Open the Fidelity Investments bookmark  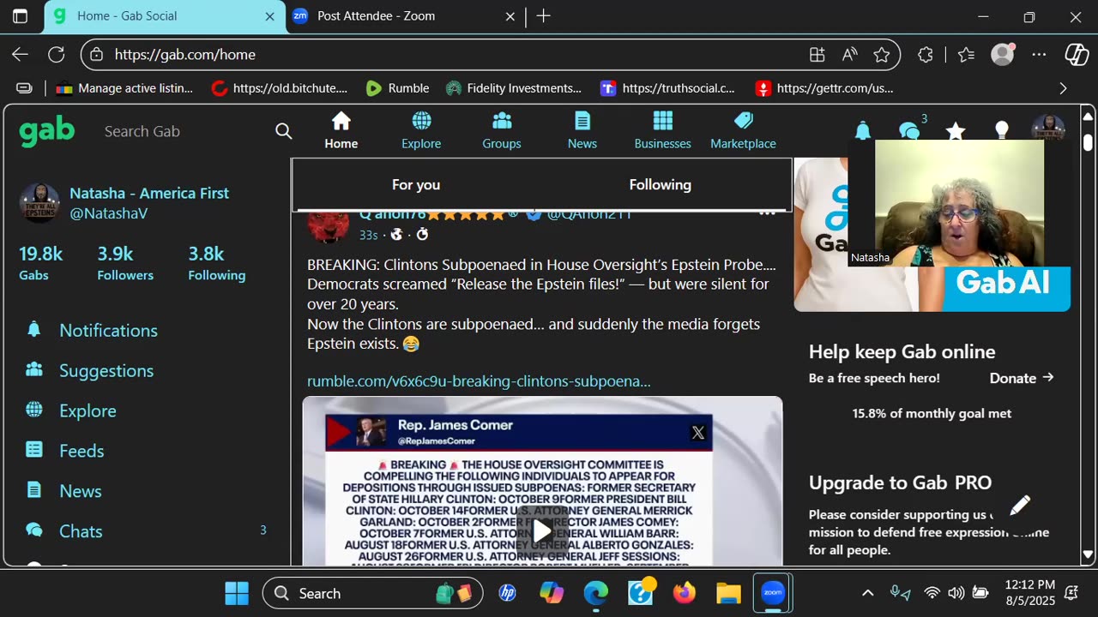tap(513, 88)
